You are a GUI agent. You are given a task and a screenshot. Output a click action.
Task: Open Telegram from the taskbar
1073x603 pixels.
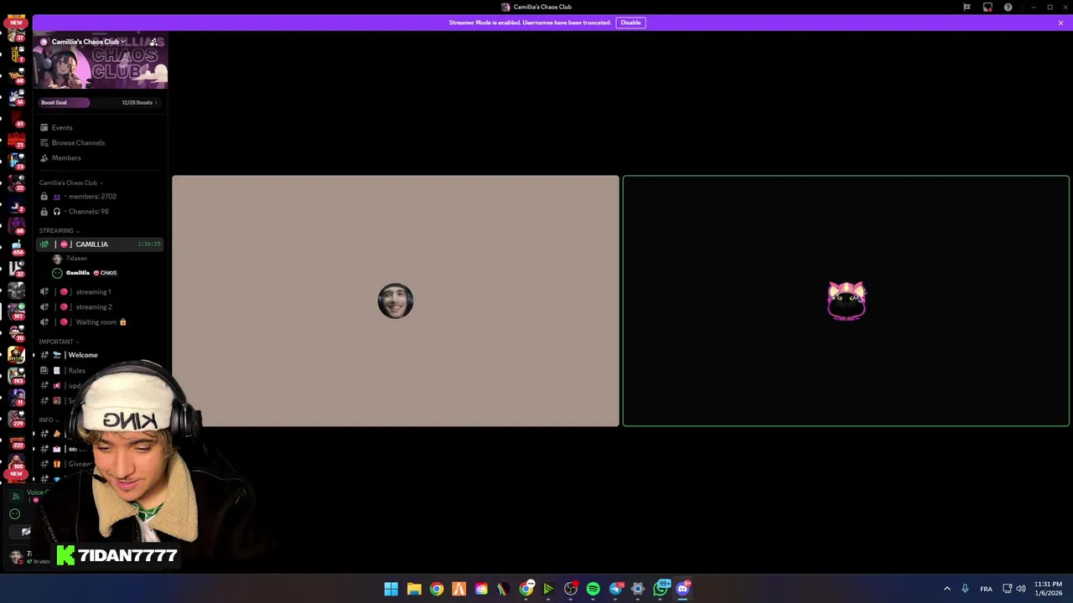[x=616, y=589]
